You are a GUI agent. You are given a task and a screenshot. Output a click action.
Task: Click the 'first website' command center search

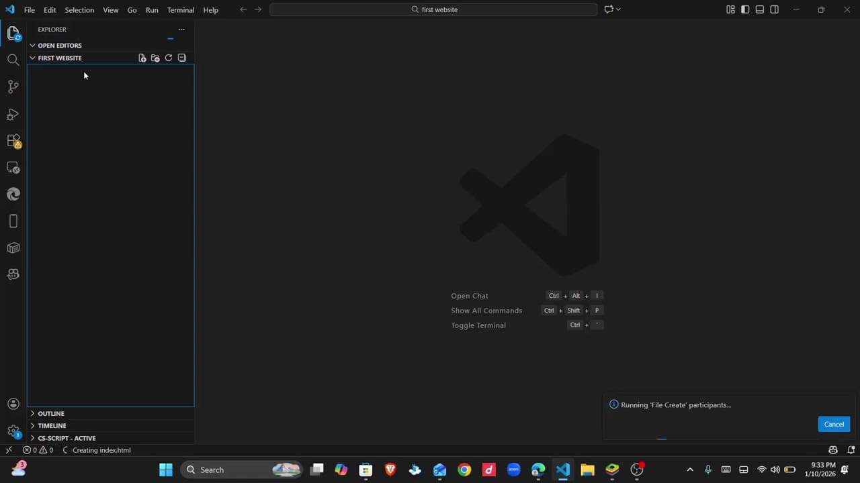pos(433,9)
